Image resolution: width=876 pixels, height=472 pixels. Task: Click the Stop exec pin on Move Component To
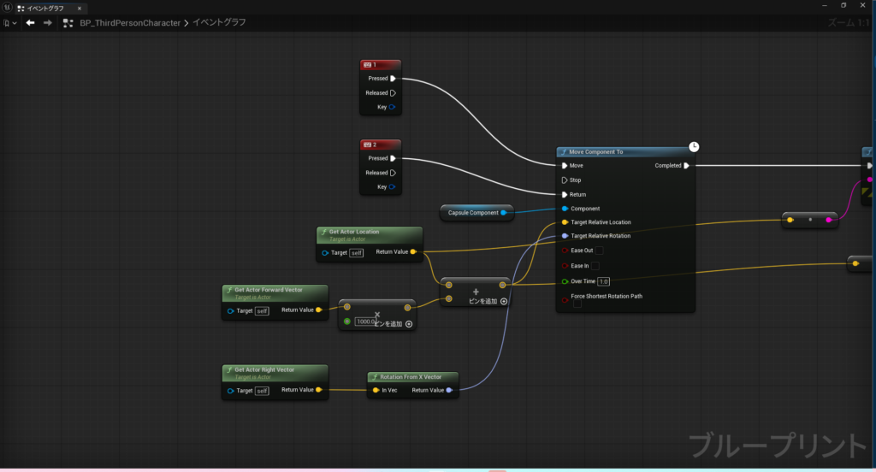point(564,180)
